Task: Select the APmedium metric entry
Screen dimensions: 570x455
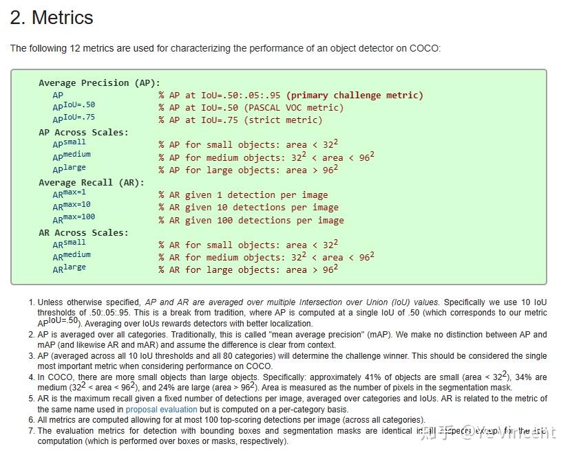Action: tap(72, 156)
